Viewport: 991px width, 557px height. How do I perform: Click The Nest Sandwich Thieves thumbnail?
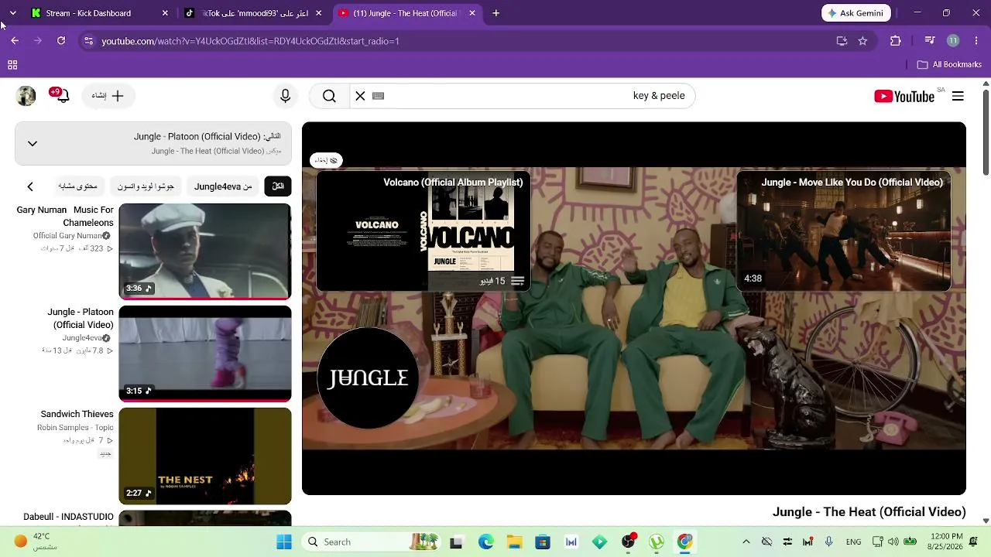coord(205,456)
